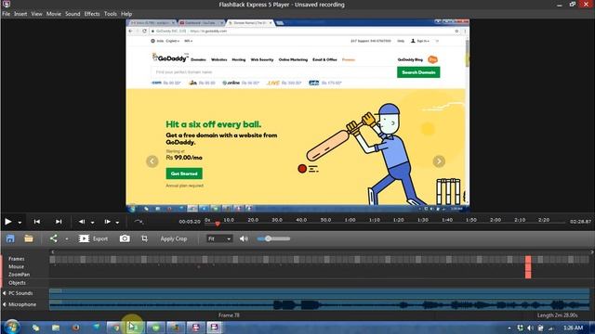The height and width of the screenshot is (334, 595).
Task: Click the domain search field in the preview
Action: pos(273,72)
